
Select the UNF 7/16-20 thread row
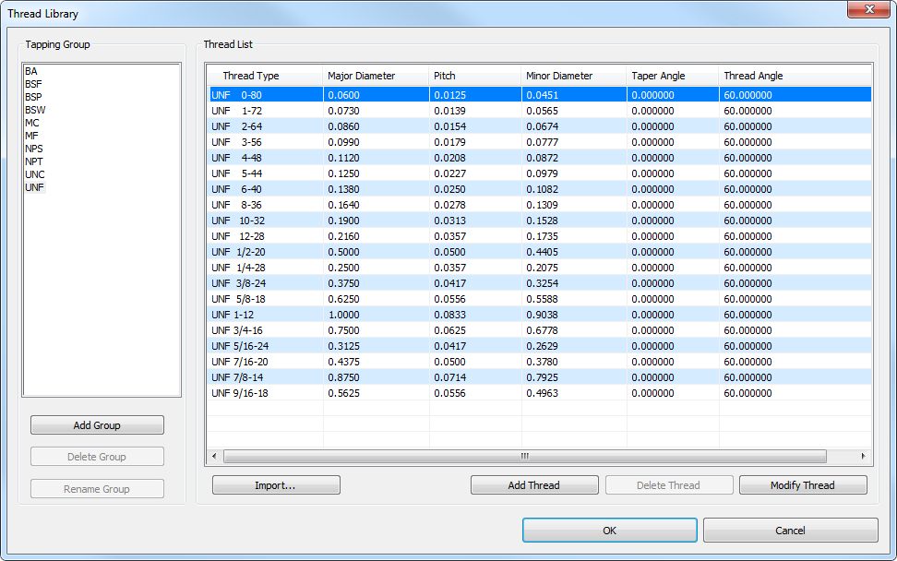[540, 362]
